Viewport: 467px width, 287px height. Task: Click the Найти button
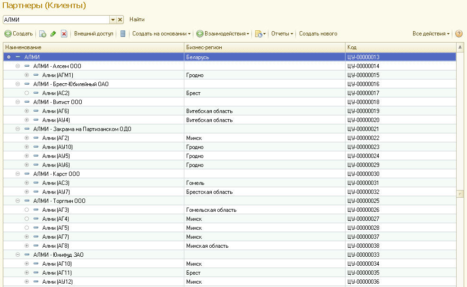137,20
